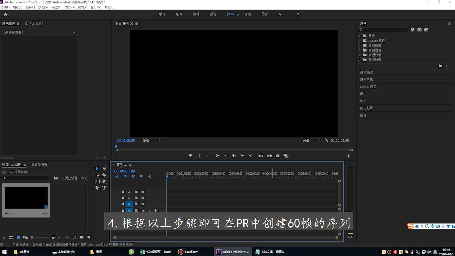Select the Track Select Forward tool
455x256 pixels.
104,168
